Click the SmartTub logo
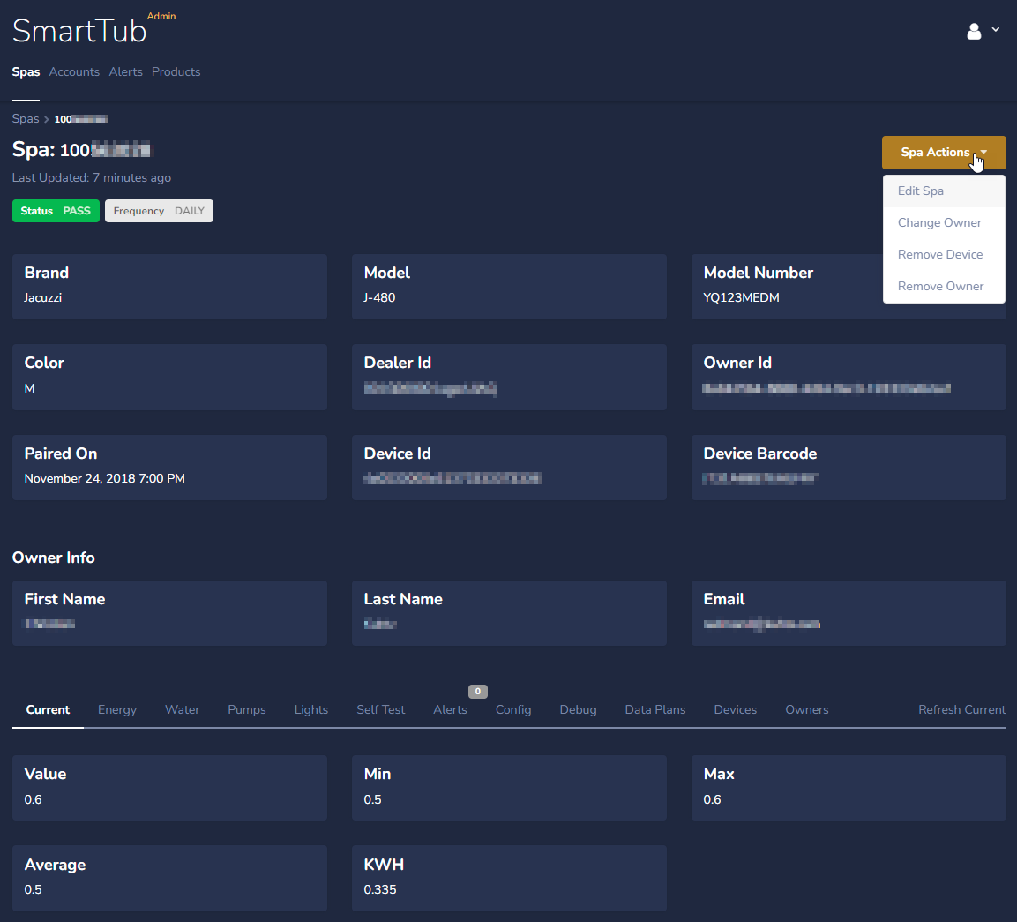Viewport: 1017px width, 922px height. [79, 31]
